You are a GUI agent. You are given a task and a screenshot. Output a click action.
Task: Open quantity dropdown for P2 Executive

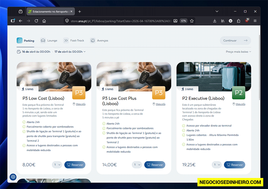pos(216,165)
